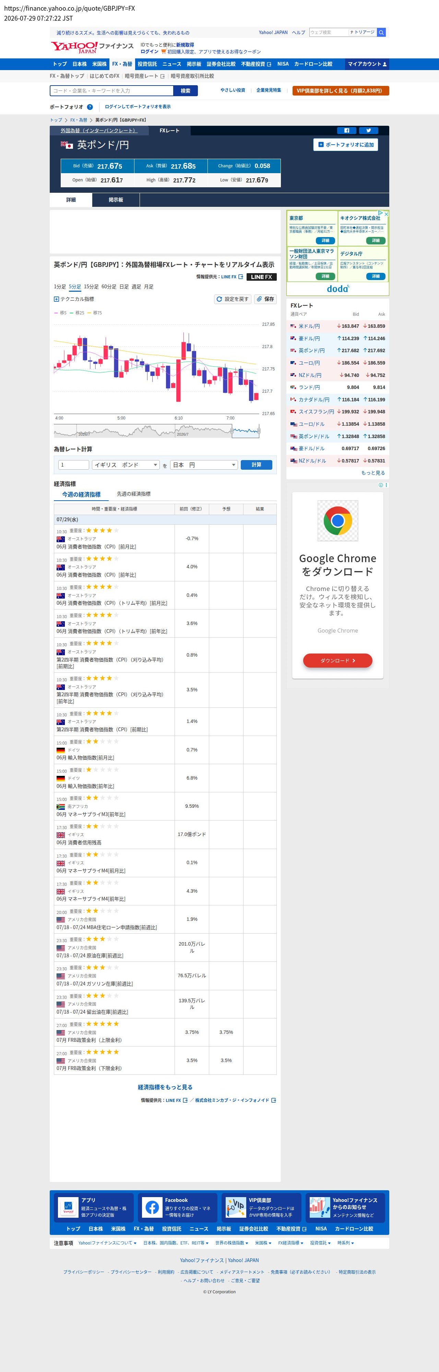Click the カナダドル/円 flag icon
Image resolution: width=439 pixels, height=1372 pixels.
(293, 400)
